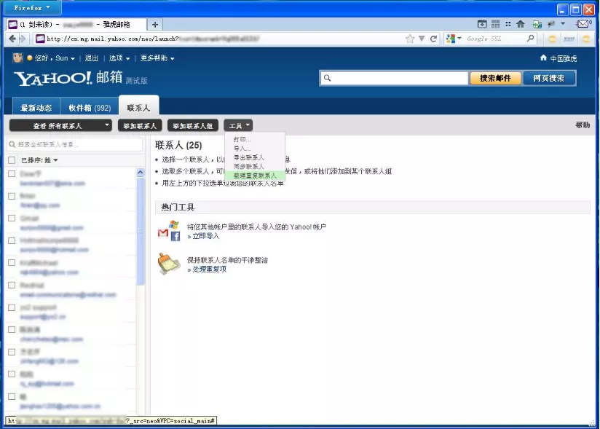
Task: Click the 中国雅虎 home icon
Action: pyautogui.click(x=543, y=58)
